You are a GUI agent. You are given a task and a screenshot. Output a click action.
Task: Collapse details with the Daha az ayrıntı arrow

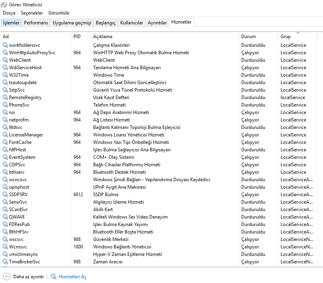pyautogui.click(x=7, y=276)
